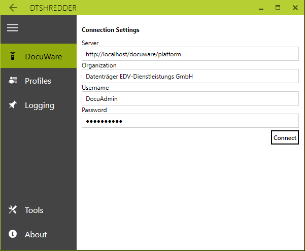The image size is (305, 251).
Task: Close the DTSHREDDER window
Action: pyautogui.click(x=295, y=8)
